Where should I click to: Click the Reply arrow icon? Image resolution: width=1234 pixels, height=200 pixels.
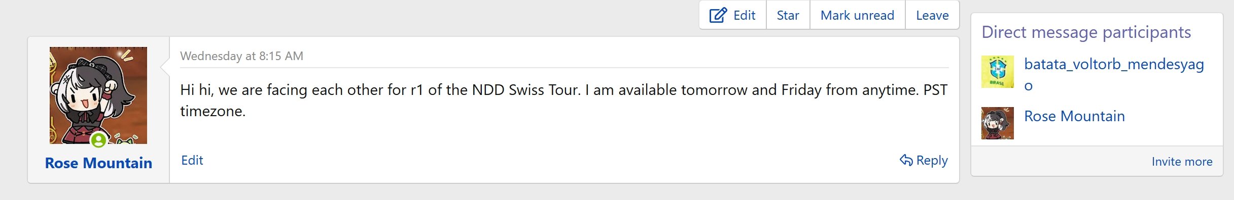coord(906,160)
